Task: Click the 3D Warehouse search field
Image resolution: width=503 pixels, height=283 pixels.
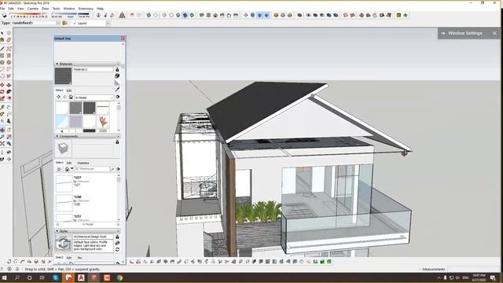Action: (92, 169)
